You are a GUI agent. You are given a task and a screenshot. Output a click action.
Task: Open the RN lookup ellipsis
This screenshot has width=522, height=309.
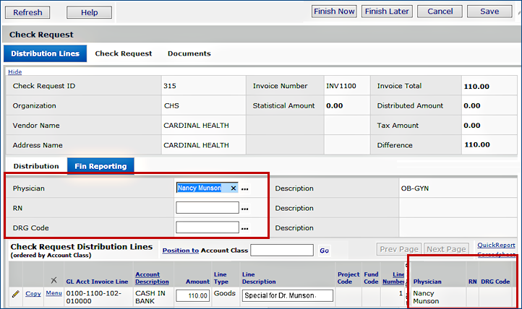245,209
